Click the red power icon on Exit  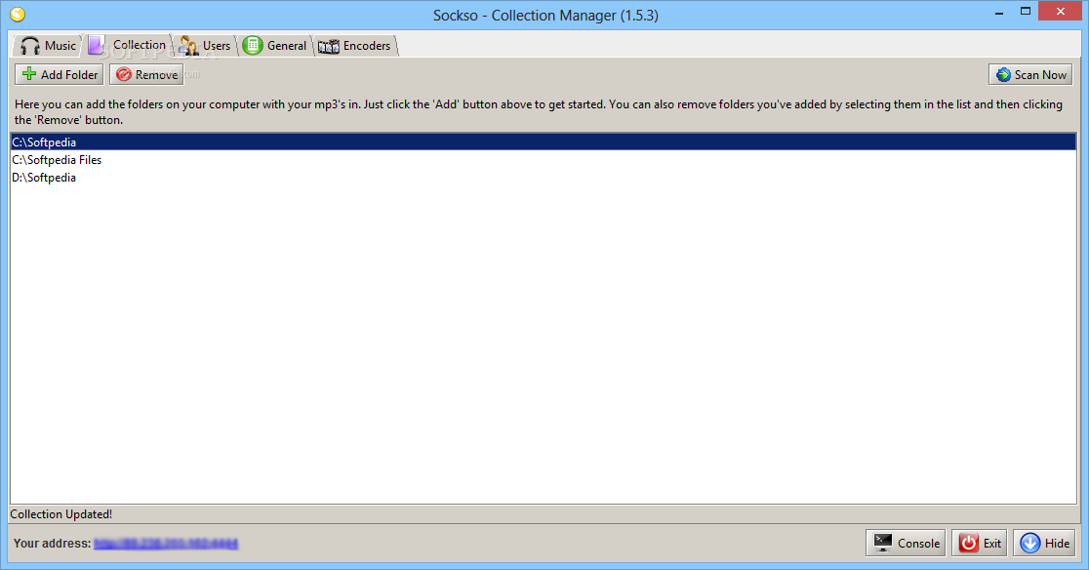click(x=968, y=543)
